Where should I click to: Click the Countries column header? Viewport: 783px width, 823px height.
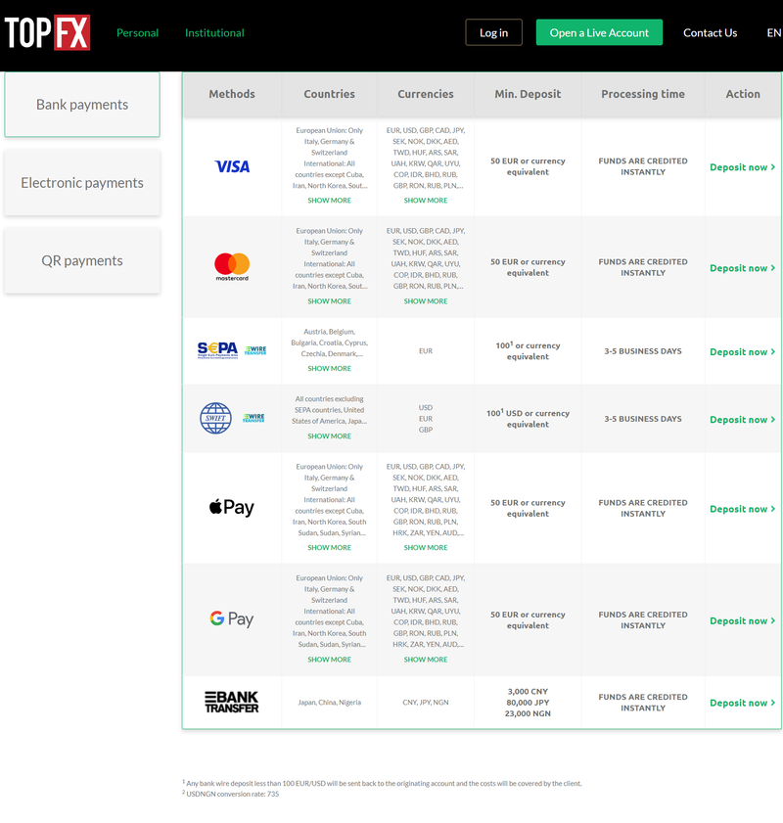coord(330,94)
